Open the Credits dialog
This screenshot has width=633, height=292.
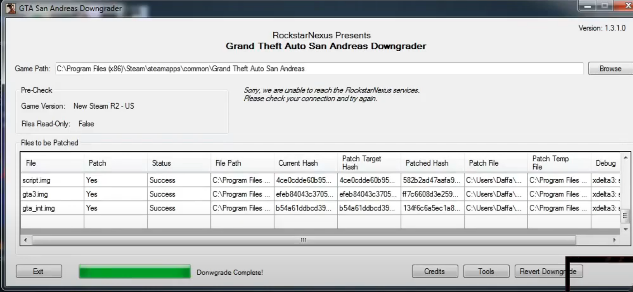point(435,271)
